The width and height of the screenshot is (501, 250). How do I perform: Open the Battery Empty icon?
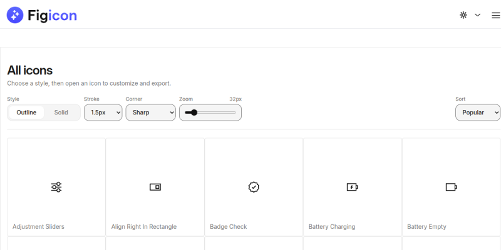point(451,187)
